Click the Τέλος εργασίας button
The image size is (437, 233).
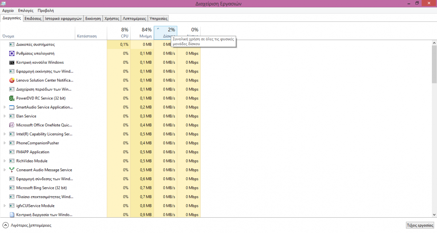tap(420, 225)
